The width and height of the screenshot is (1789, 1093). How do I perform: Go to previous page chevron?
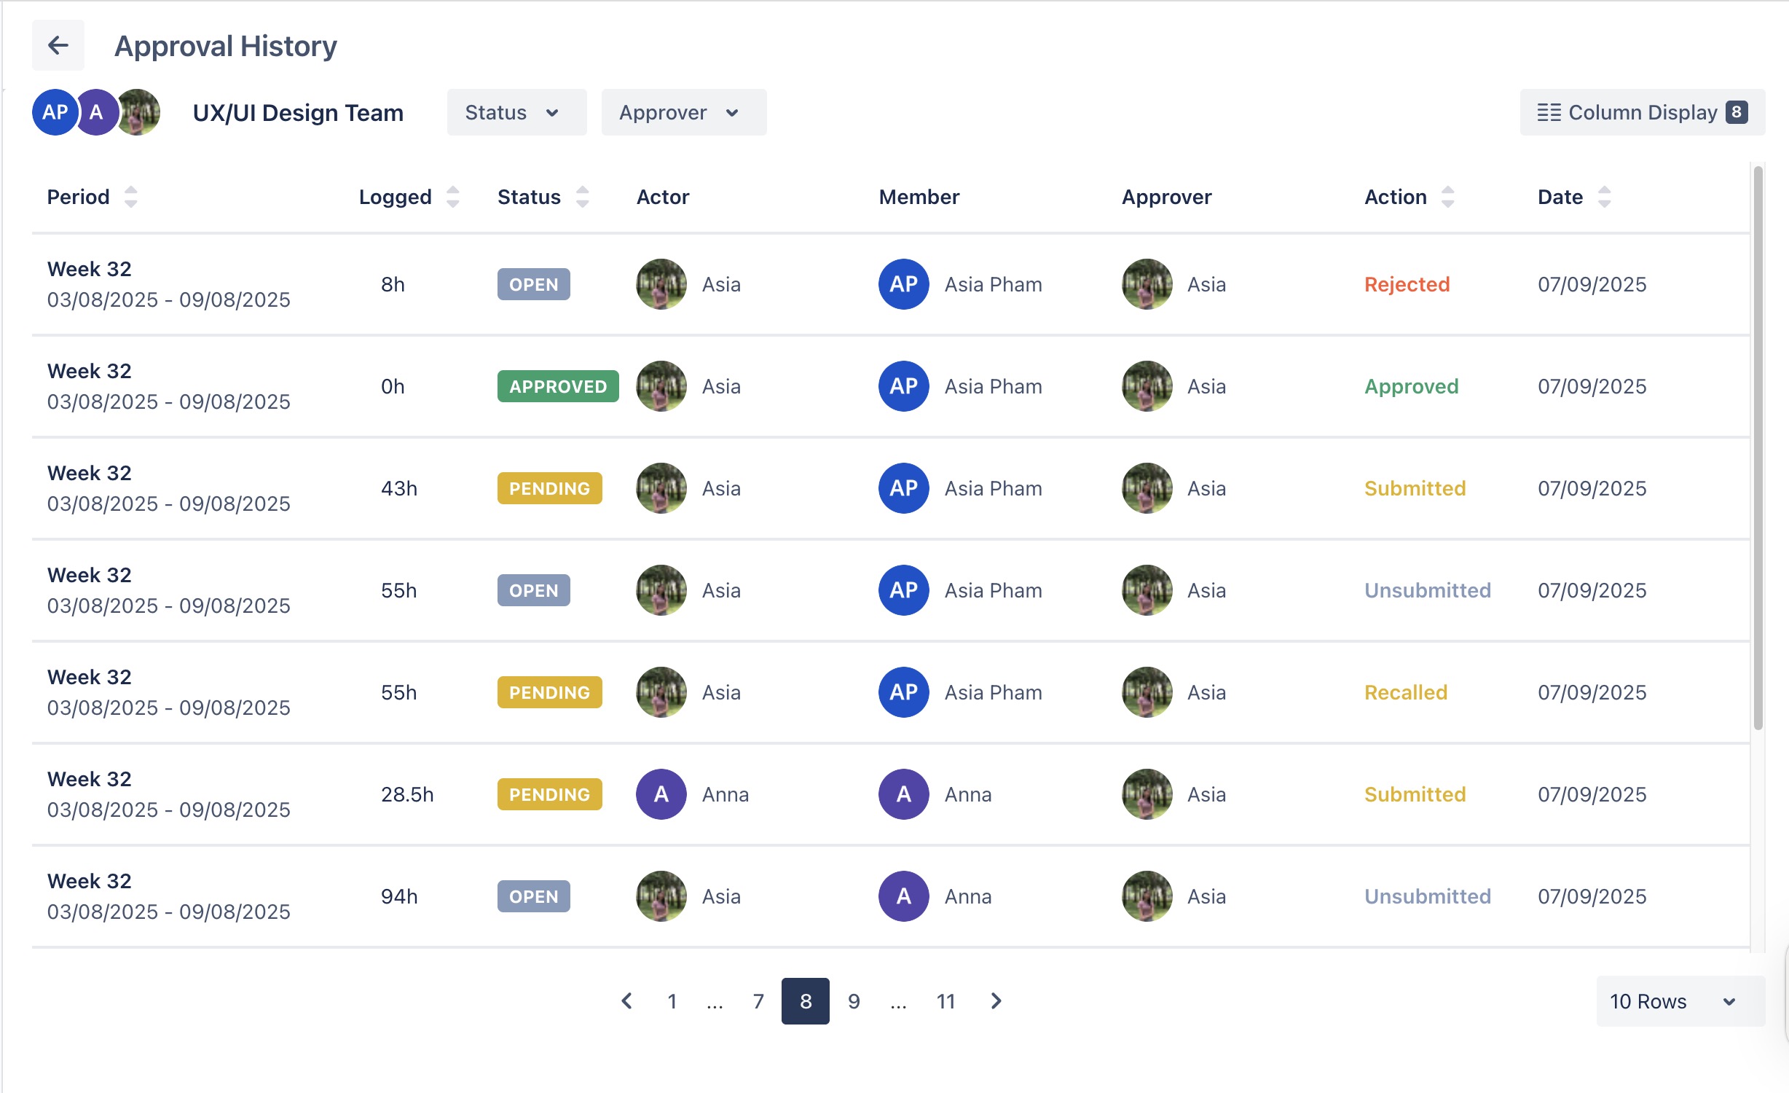626,1001
